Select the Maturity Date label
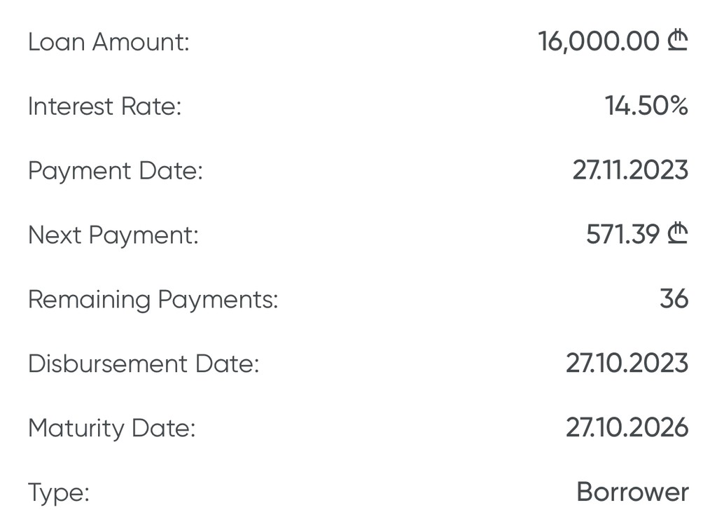 click(x=112, y=429)
